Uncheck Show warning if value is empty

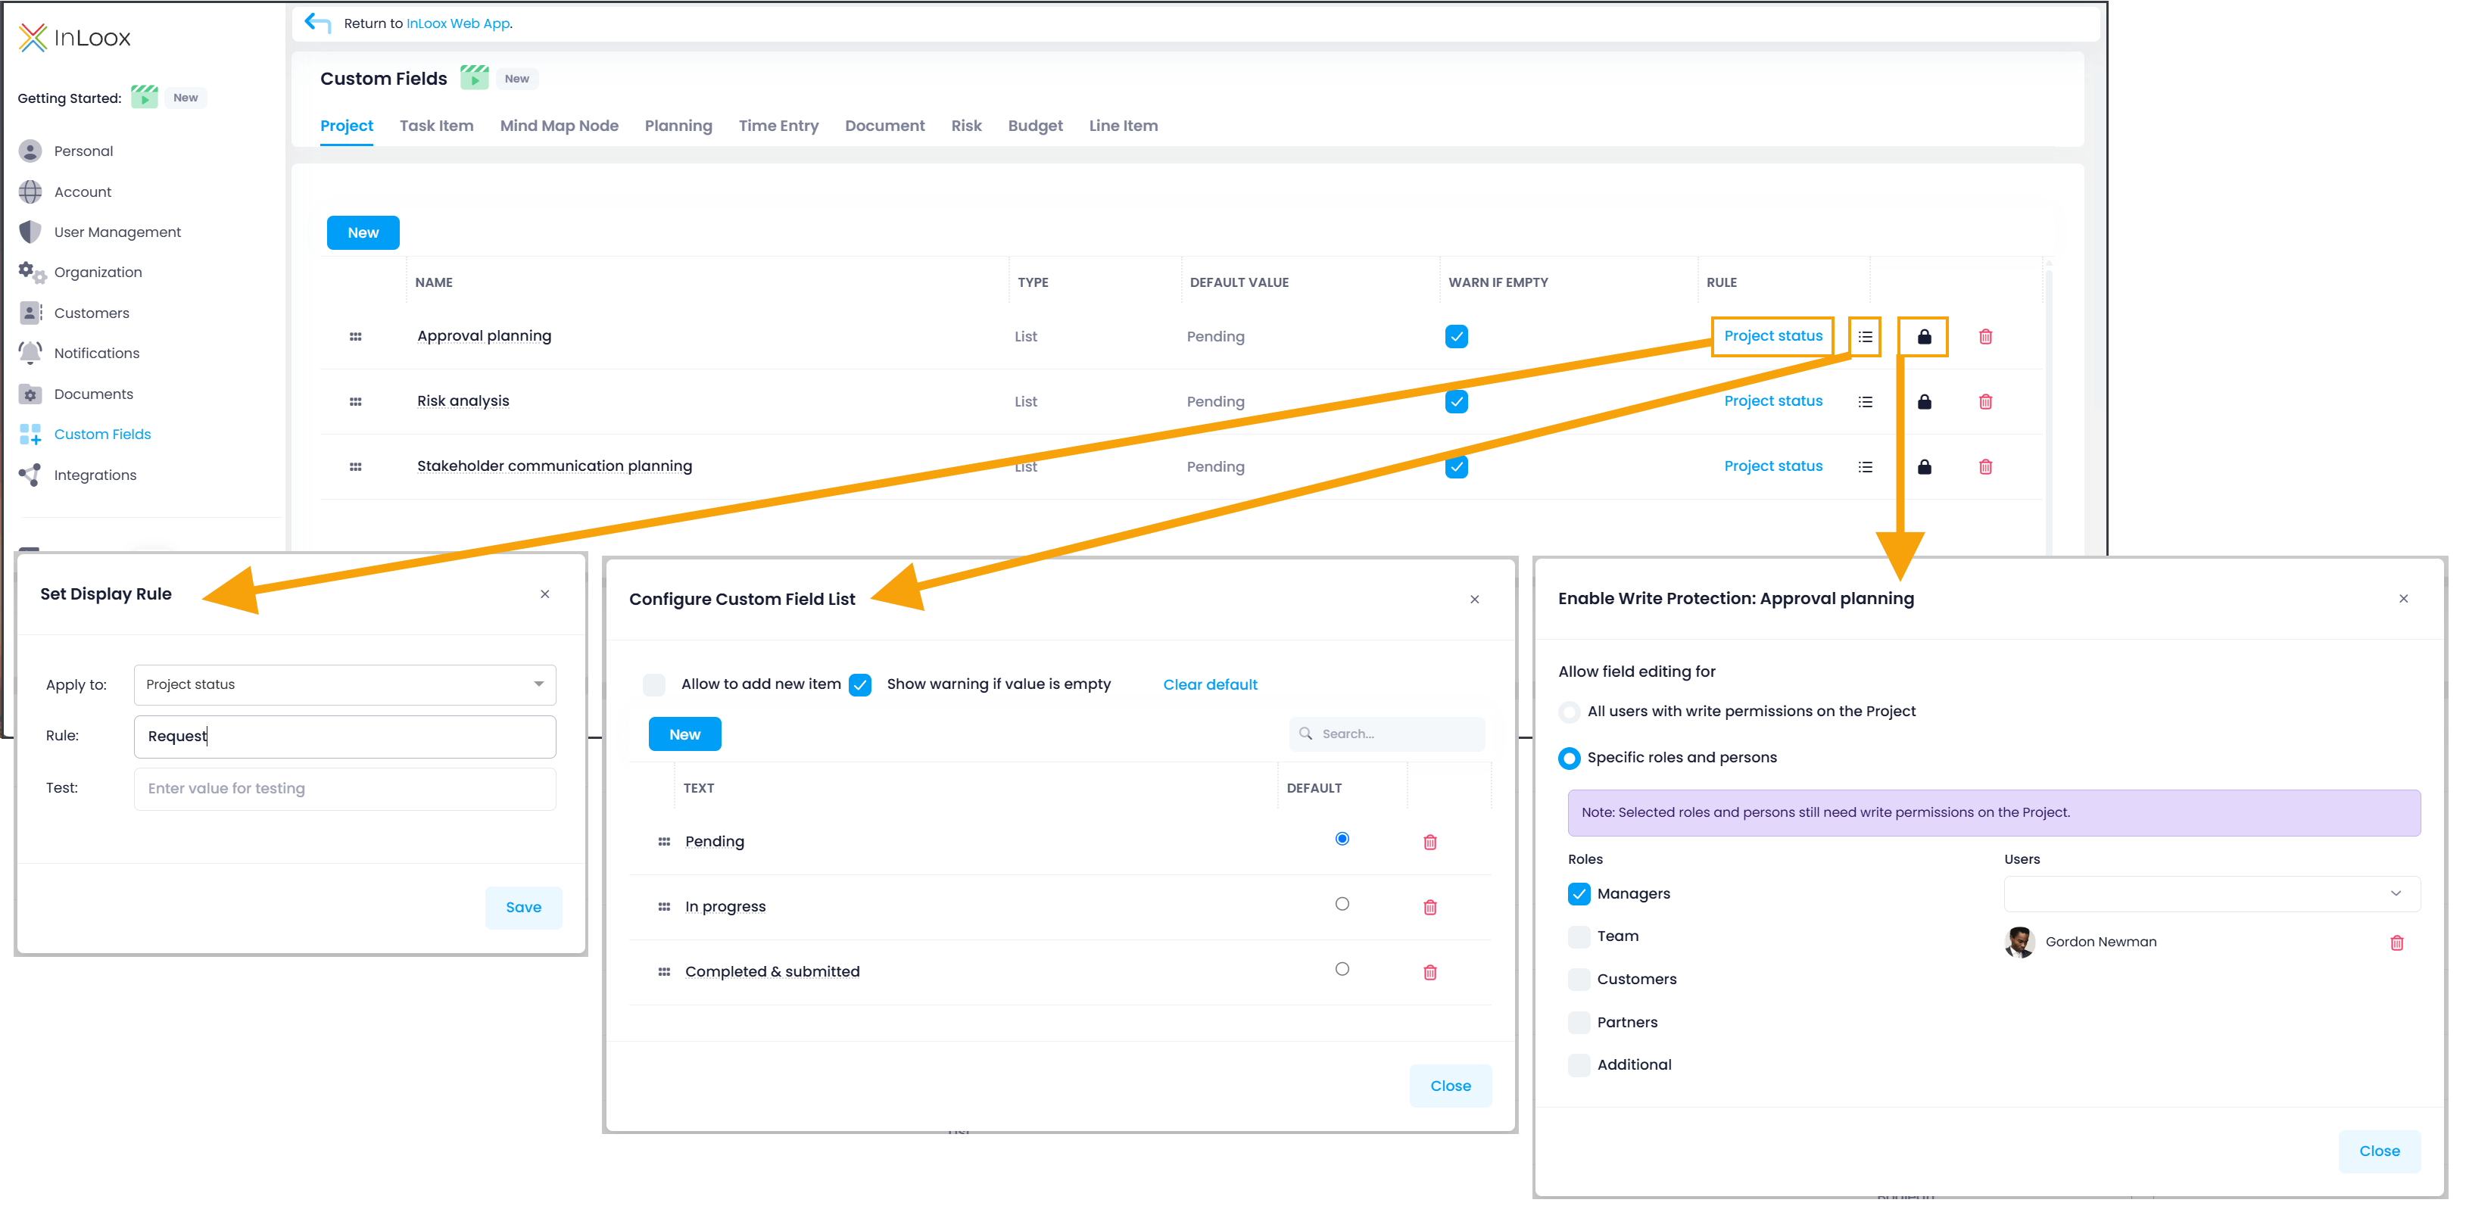[x=859, y=684]
